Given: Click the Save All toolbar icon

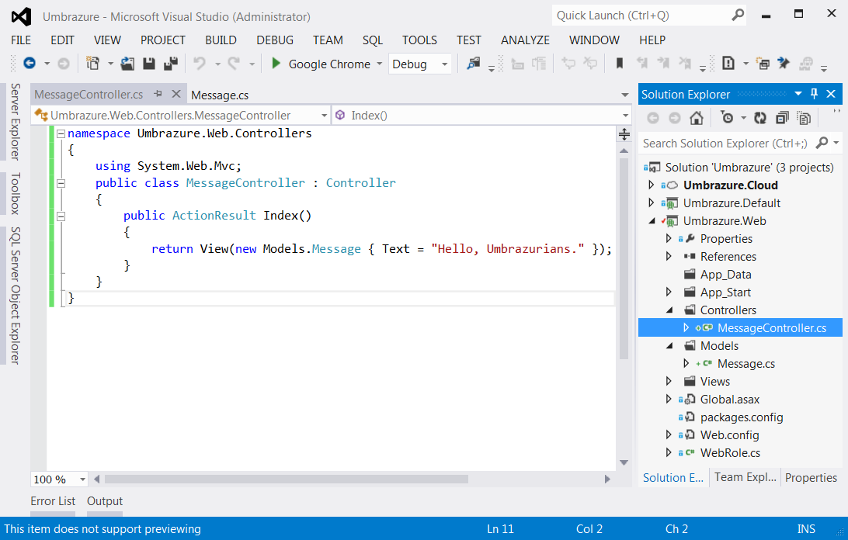Looking at the screenshot, I should point(170,64).
